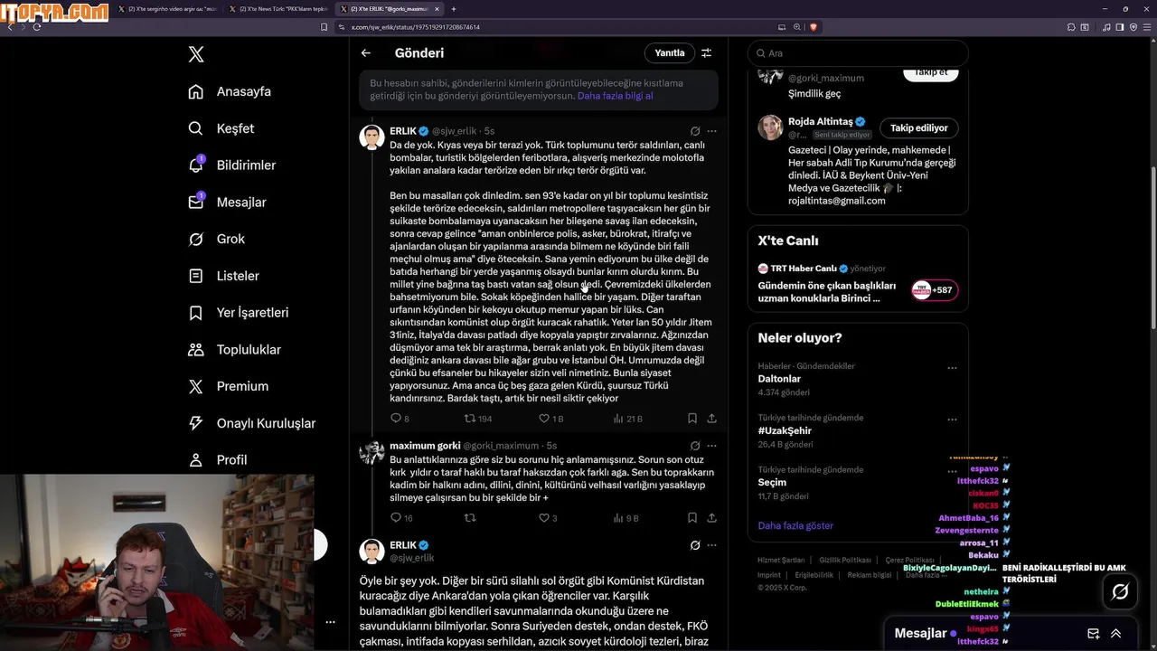Screen dimensions: 1157x651
Task: Open Topluluklar in the sidebar
Action: coord(234,350)
